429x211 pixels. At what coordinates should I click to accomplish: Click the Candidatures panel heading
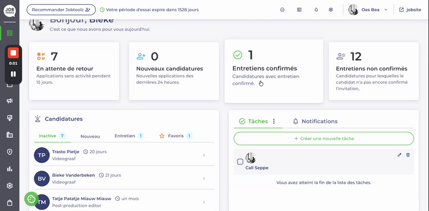[x=64, y=119]
